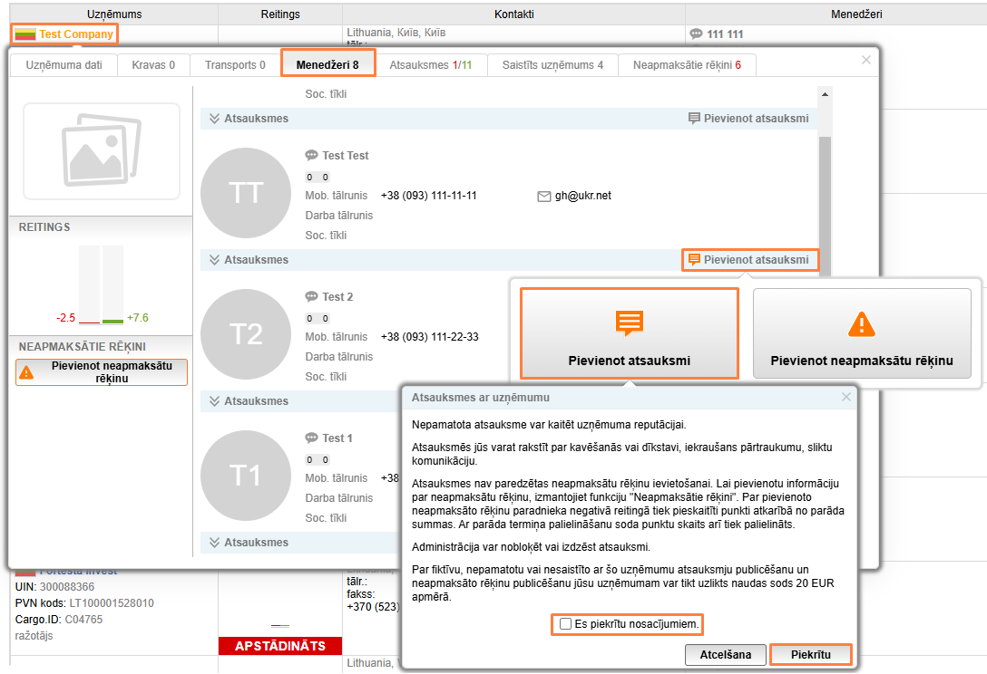Tick the 'Es piekrītu nosacījumiem' checkbox

(566, 624)
